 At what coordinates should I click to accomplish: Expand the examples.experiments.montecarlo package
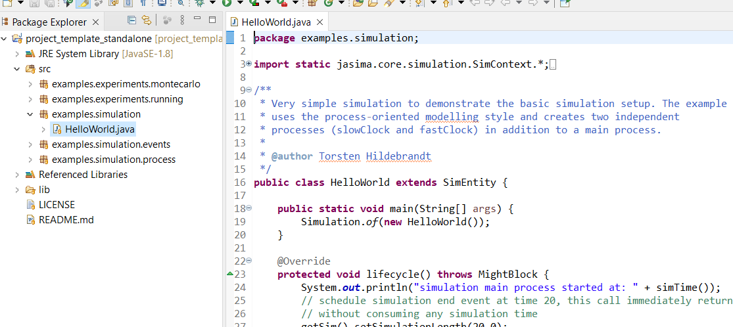point(30,84)
